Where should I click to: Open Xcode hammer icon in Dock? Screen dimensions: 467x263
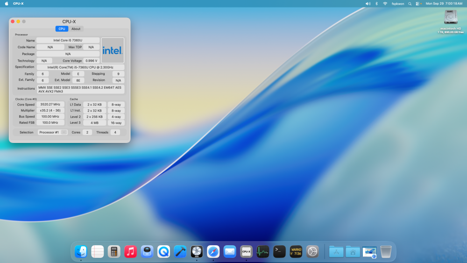[180, 252]
